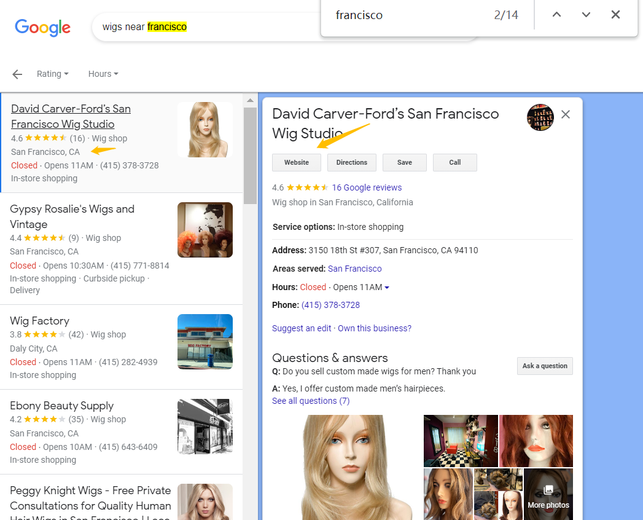Open the San Francisco areas served link
The image size is (643, 520).
355,269
